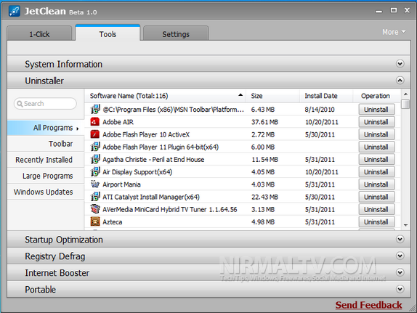
Task: Uninstall Adobe Flash Player 11 Plugin
Action: click(376, 147)
